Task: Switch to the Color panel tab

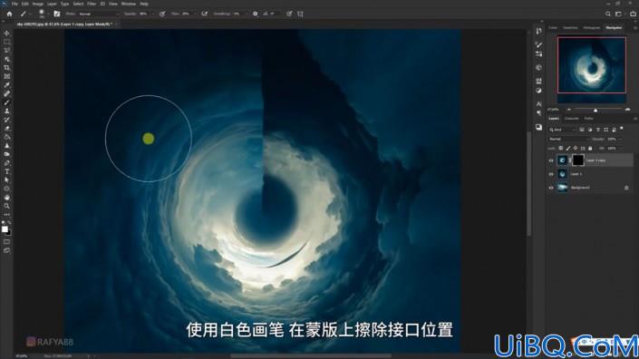Action: [x=553, y=28]
